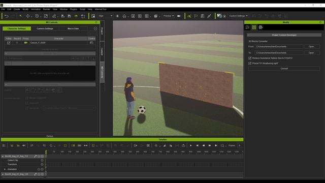Click the Convert button

[284, 69]
